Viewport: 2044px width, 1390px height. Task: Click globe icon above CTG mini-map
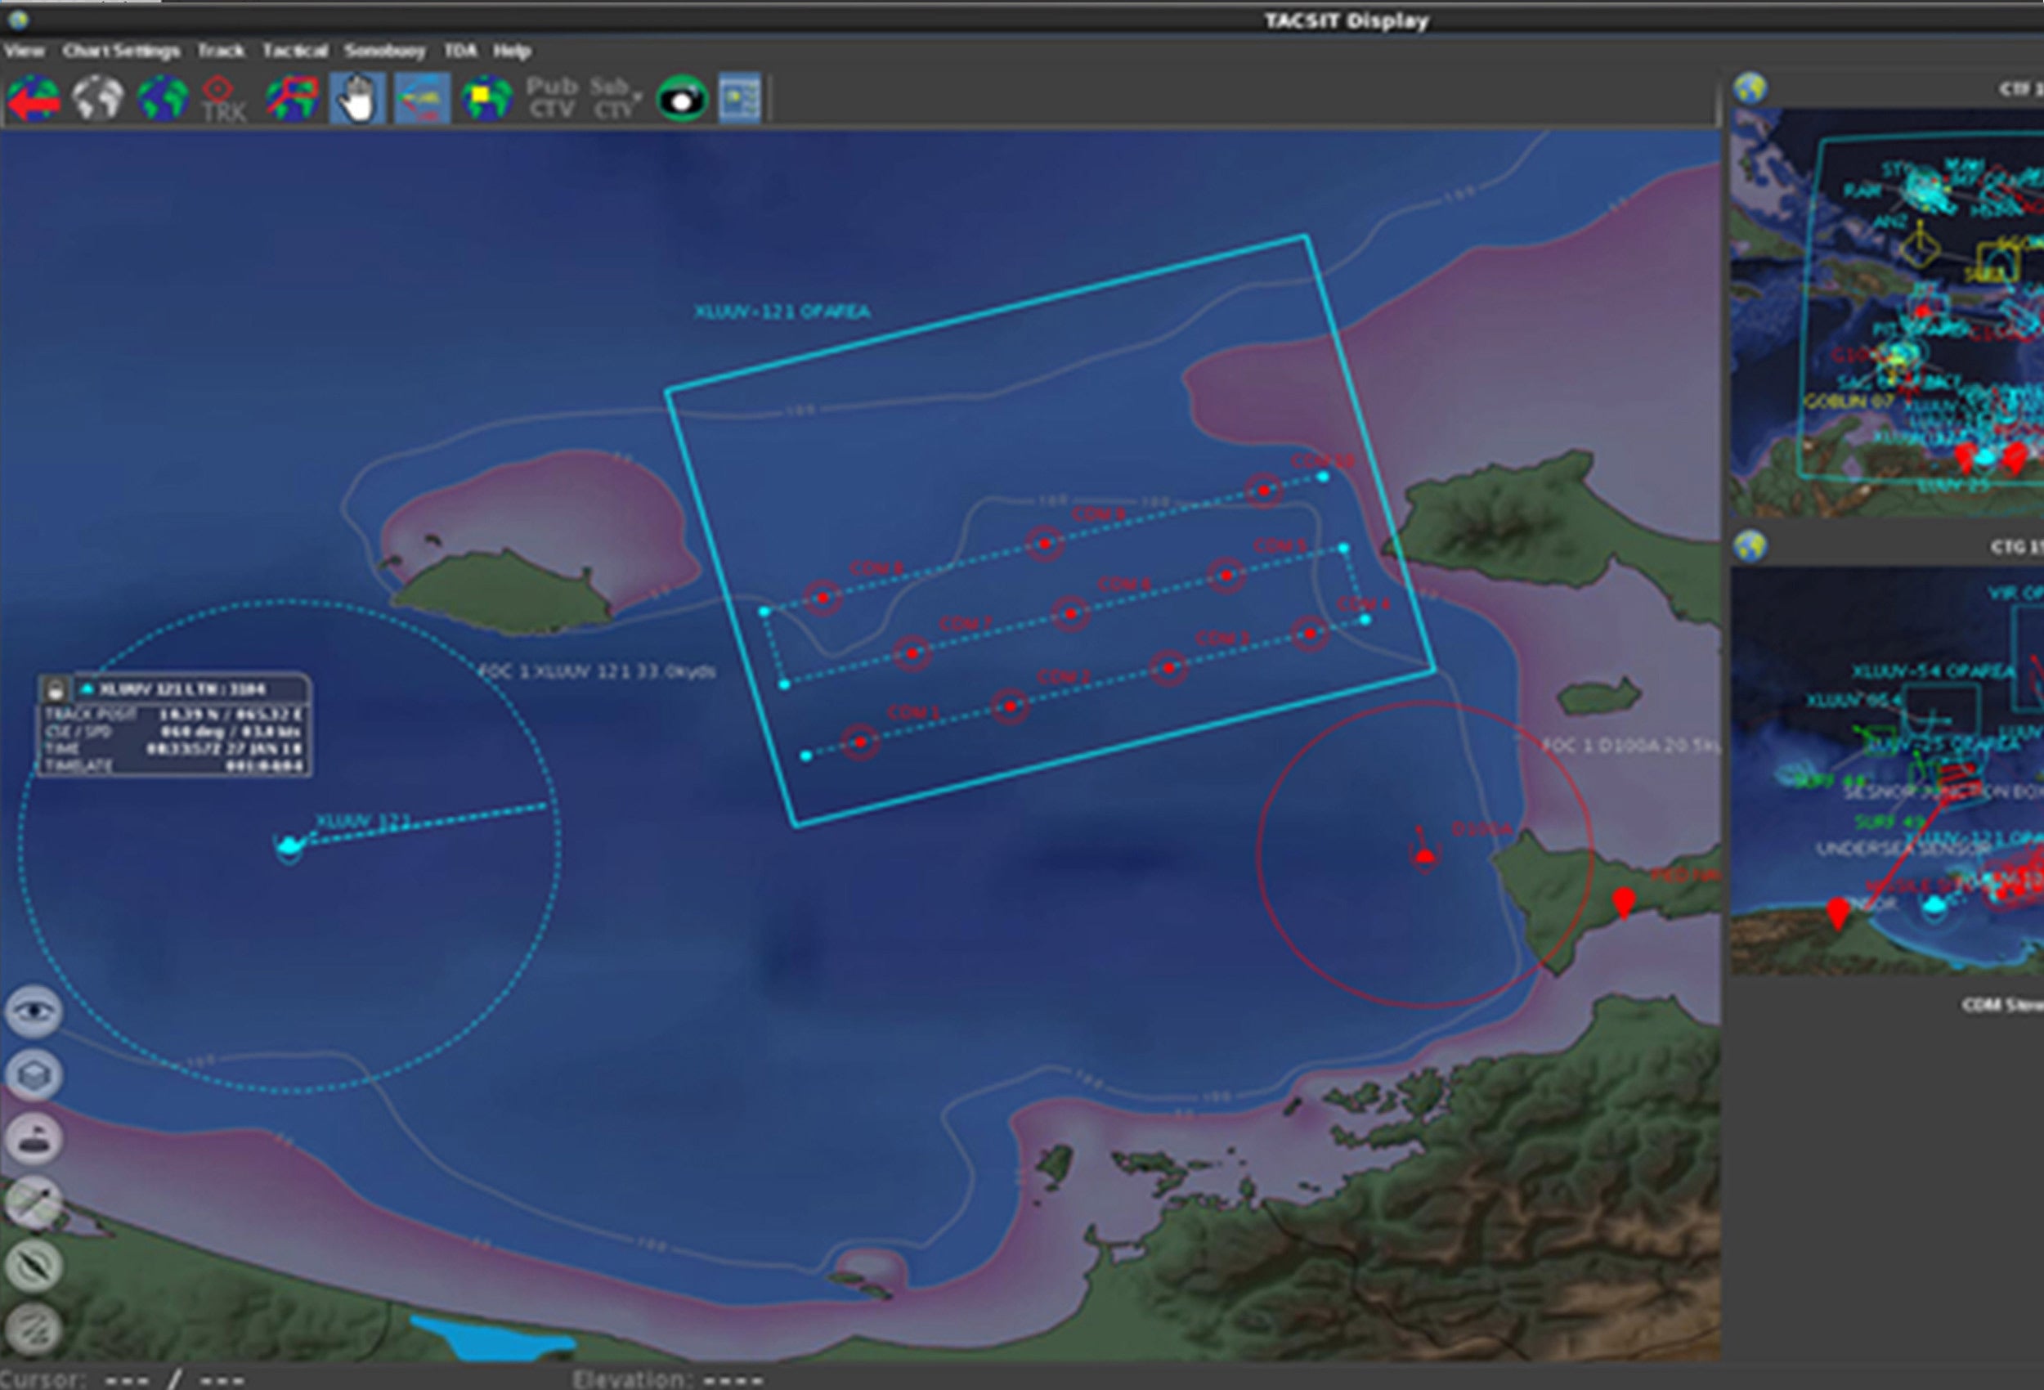[x=1750, y=547]
